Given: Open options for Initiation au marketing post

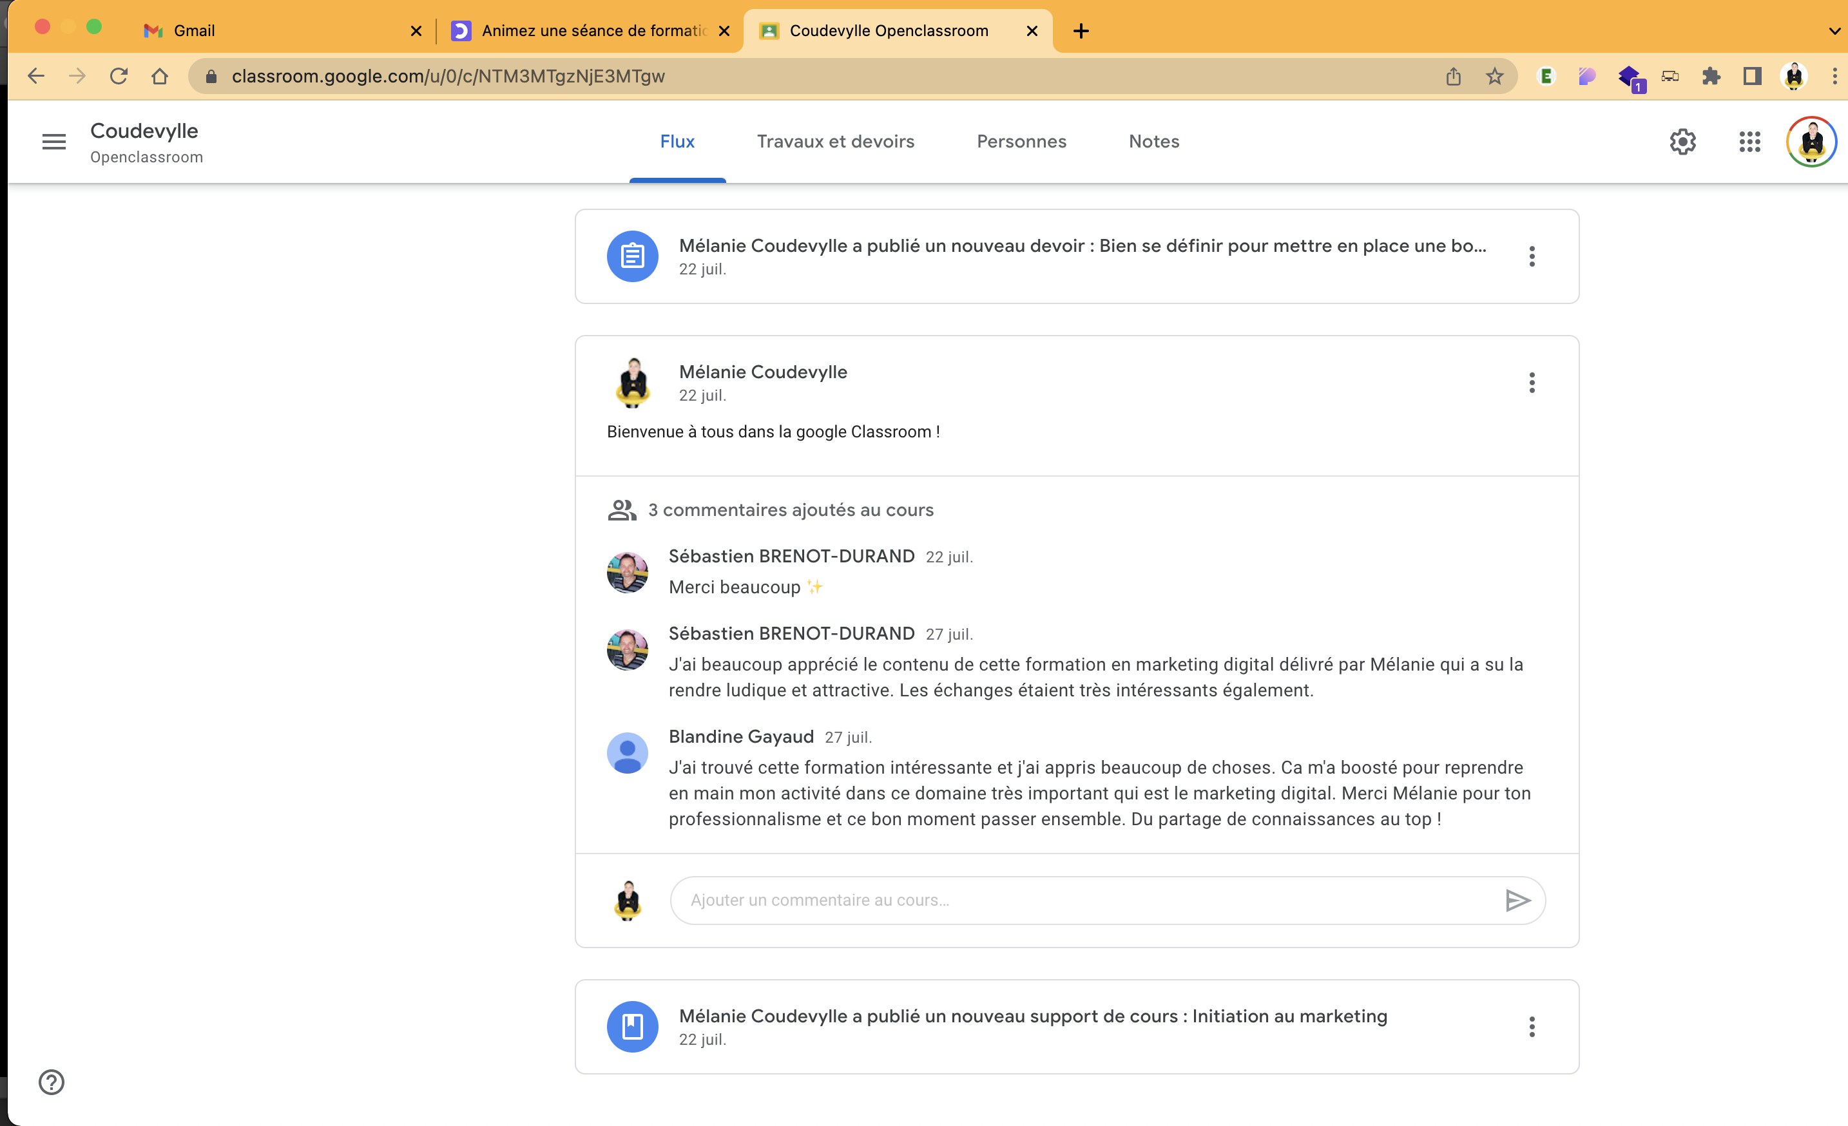Looking at the screenshot, I should point(1532,1026).
